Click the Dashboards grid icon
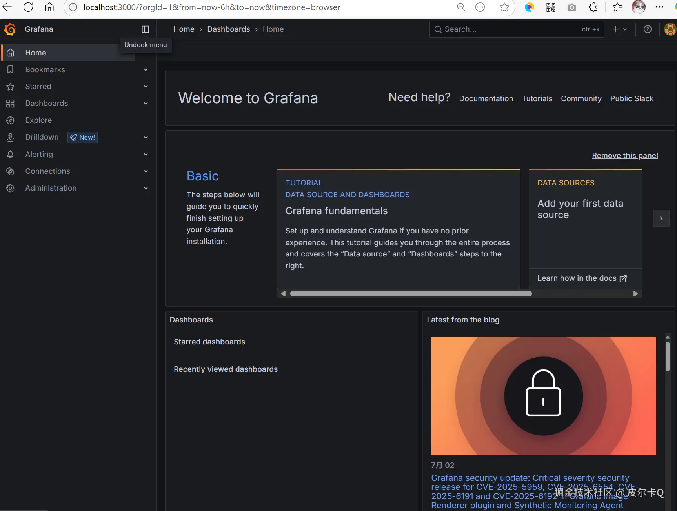Viewport: 677px width, 511px height. point(11,104)
